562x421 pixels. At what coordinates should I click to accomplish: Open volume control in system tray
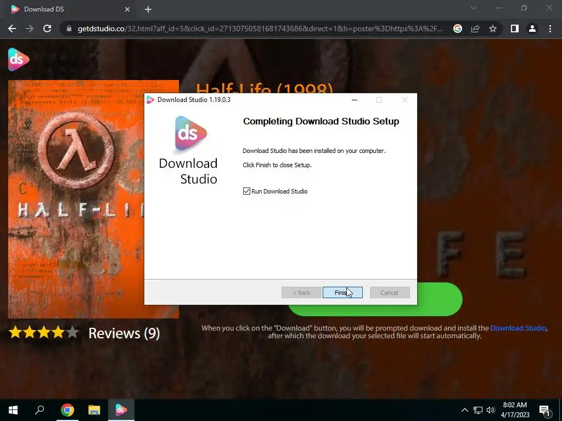[491, 410]
